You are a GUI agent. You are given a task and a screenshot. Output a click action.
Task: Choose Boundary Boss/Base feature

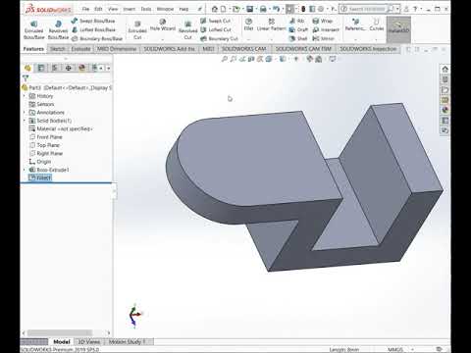tap(97, 38)
